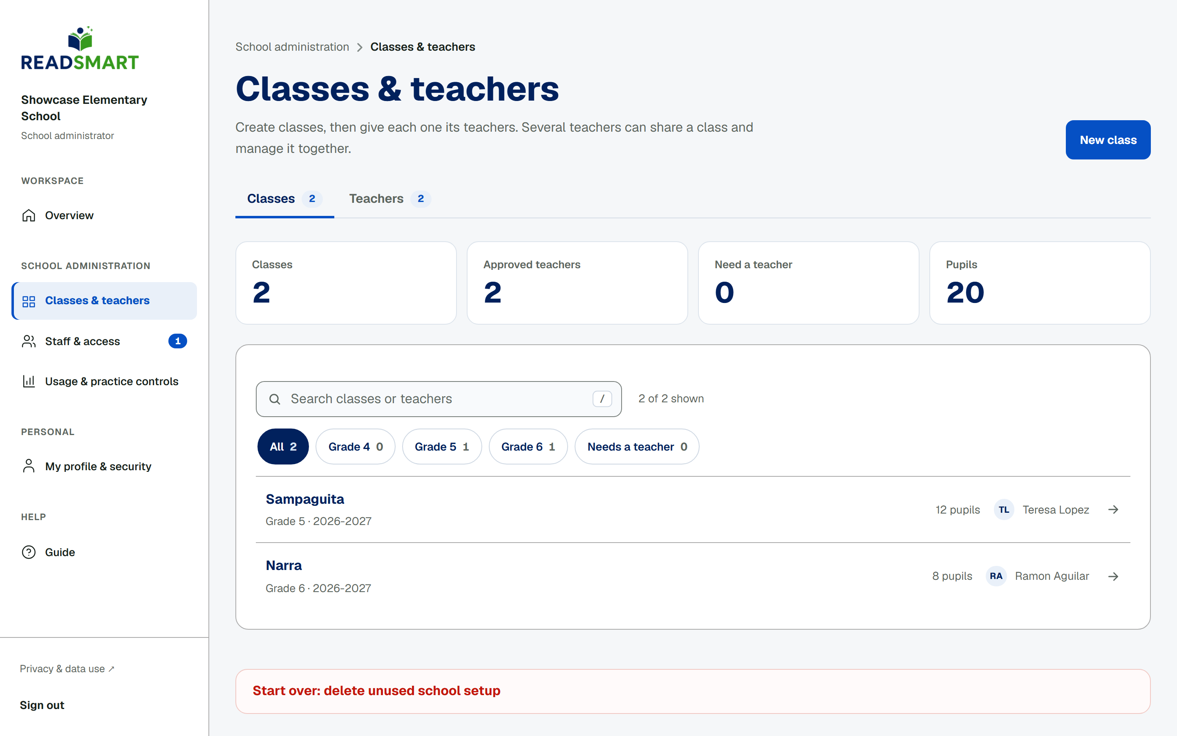Click the Usage bar chart icon

[x=29, y=381]
